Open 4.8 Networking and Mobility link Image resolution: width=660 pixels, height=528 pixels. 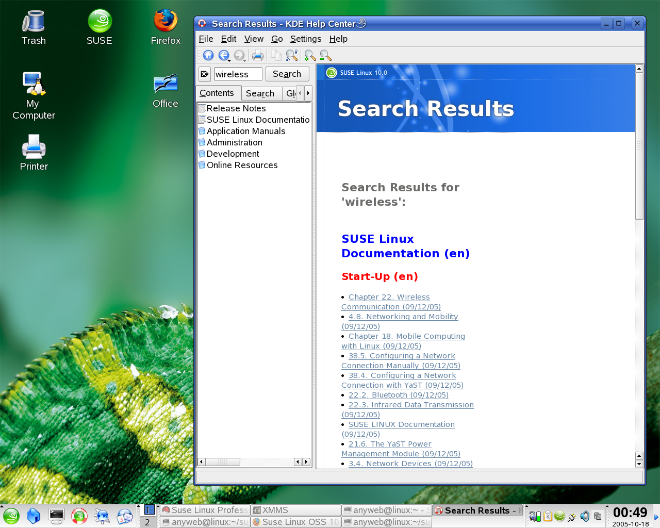400,321
